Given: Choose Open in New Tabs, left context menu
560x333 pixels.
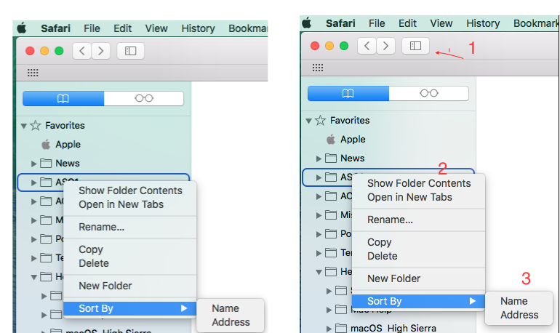Looking at the screenshot, I should pos(130,204).
